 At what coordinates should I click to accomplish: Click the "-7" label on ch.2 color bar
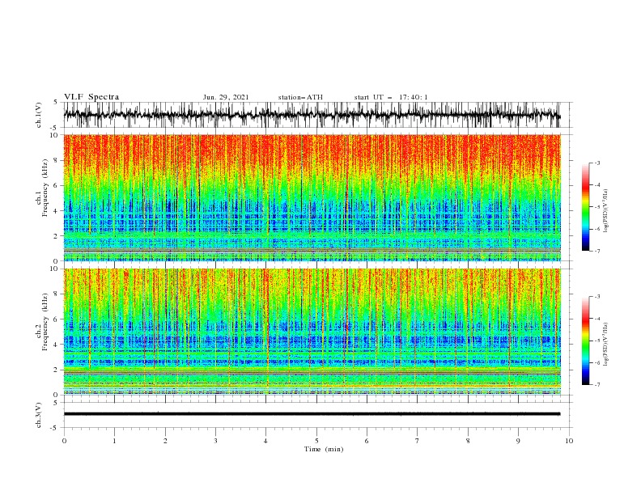coord(596,384)
